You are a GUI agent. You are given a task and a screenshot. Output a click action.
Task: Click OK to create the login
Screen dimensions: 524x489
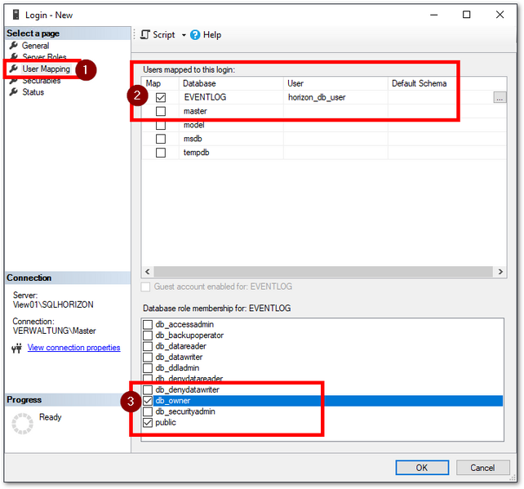tap(421, 468)
